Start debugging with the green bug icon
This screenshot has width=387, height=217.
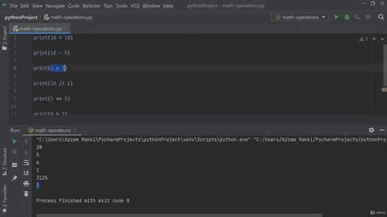[346, 17]
